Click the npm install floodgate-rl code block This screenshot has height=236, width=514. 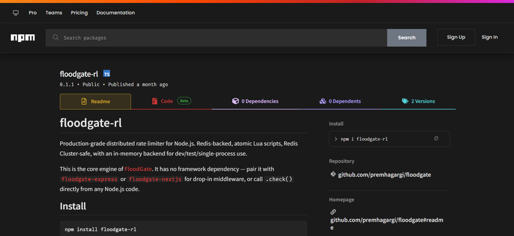184,228
